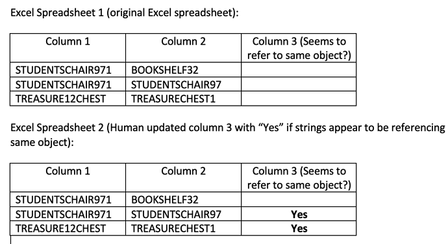Select the Yes cell beside STUDENTSCHAIR97
448x244 pixels.
(299, 214)
